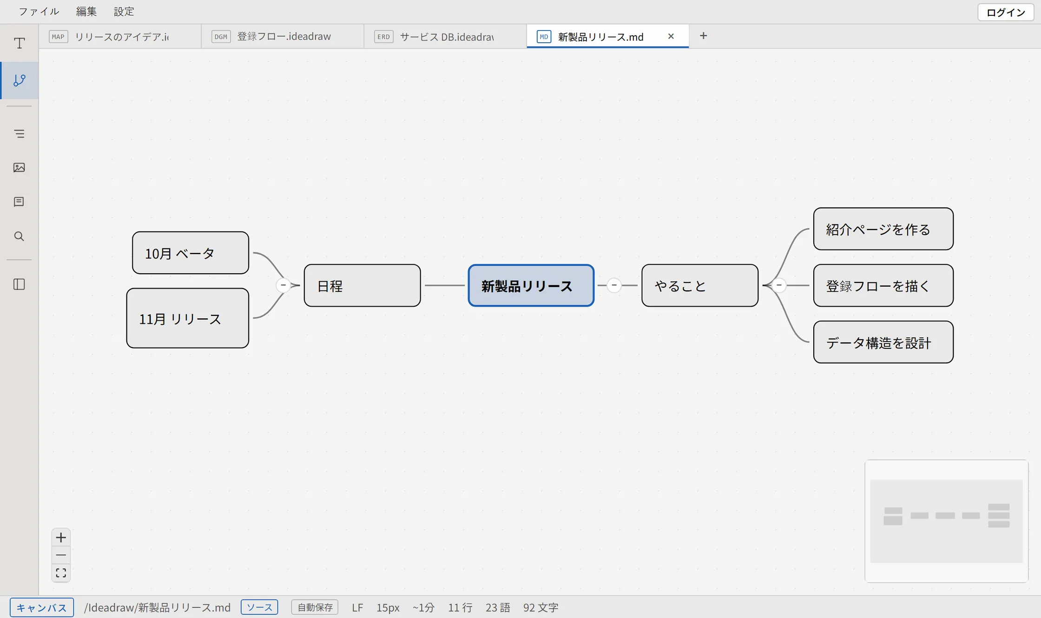Click the ERD badge on third tab
Viewport: 1041px width, 618px height.
point(383,37)
